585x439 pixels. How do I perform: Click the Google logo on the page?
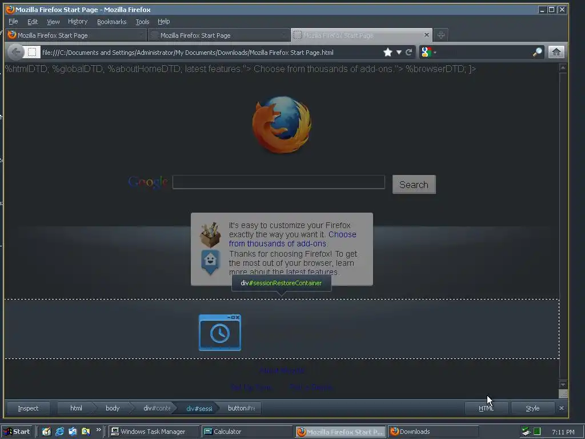pyautogui.click(x=148, y=182)
